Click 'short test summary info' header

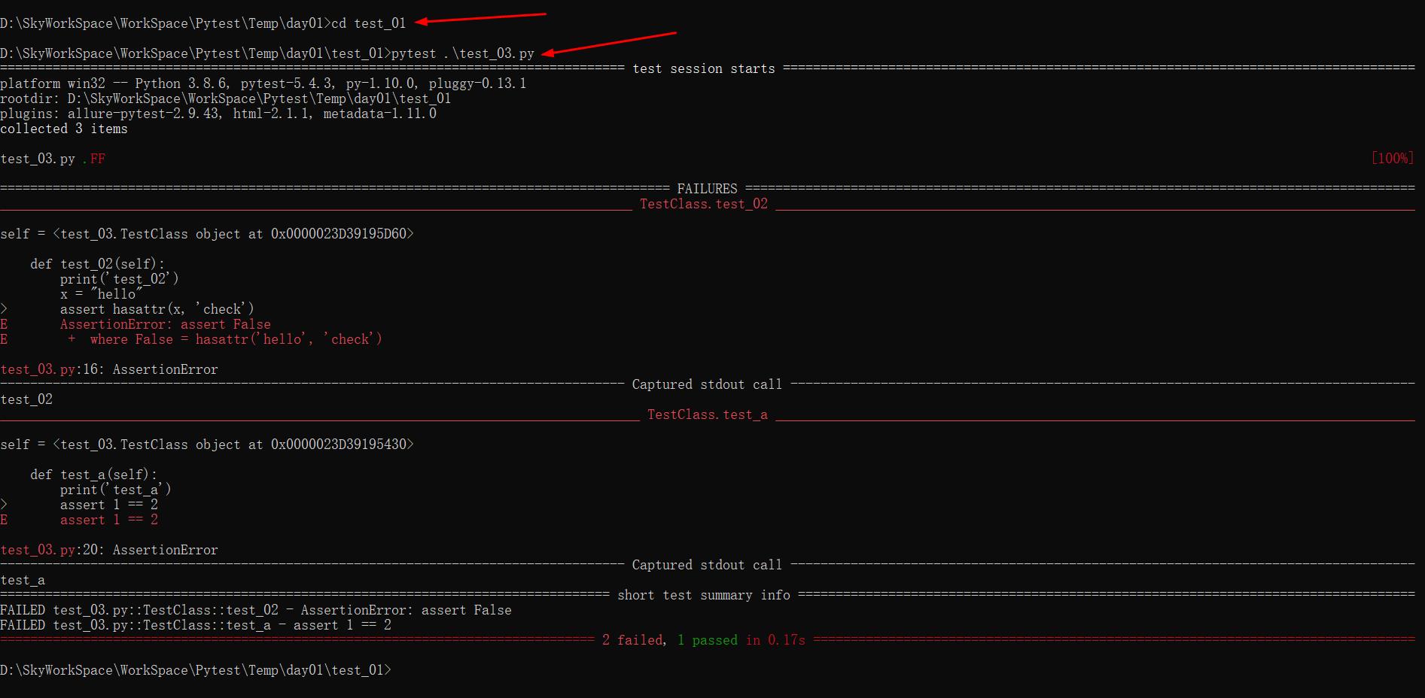pyautogui.click(x=703, y=595)
